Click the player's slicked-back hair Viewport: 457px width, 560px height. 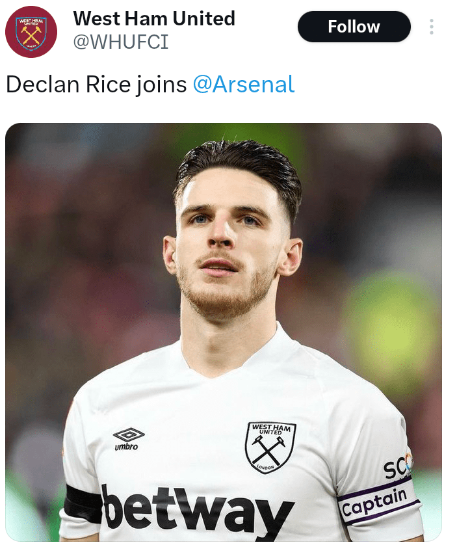239,164
